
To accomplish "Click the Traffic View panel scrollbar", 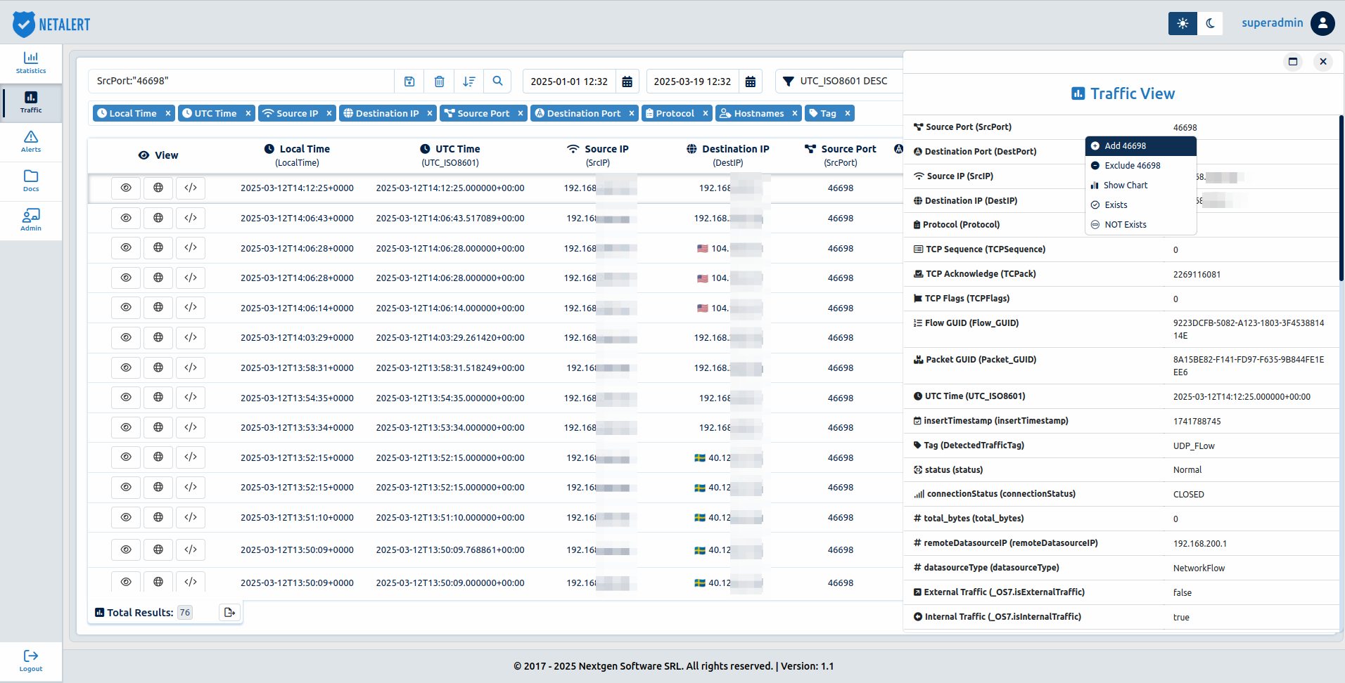I will tap(1341, 198).
